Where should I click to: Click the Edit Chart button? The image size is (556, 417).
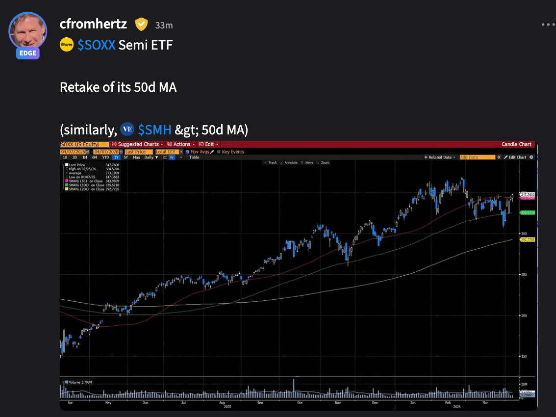(515, 157)
